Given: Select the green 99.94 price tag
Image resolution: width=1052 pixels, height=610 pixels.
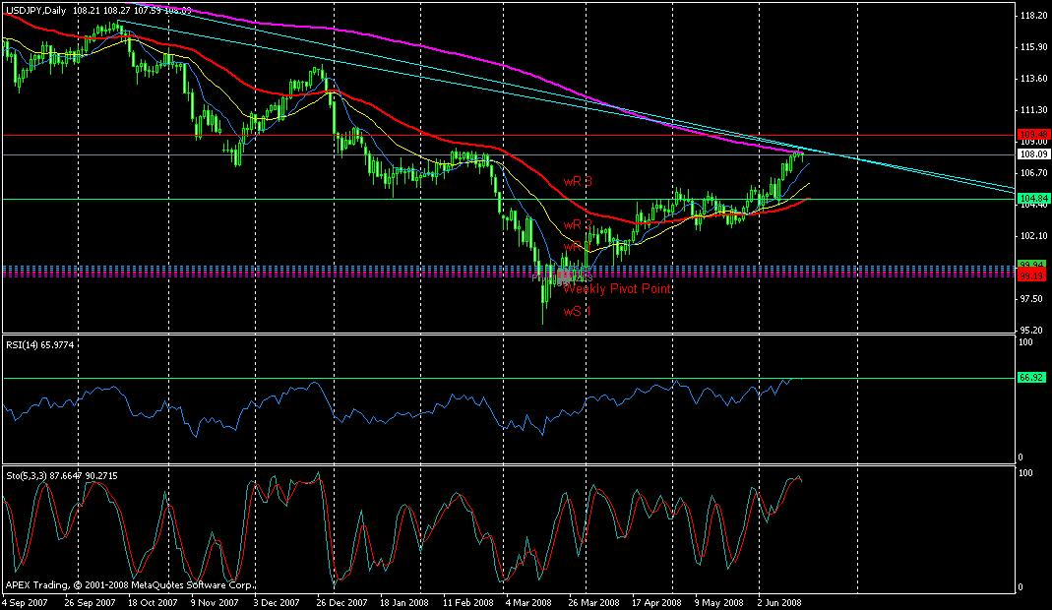Looking at the screenshot, I should (x=1030, y=267).
